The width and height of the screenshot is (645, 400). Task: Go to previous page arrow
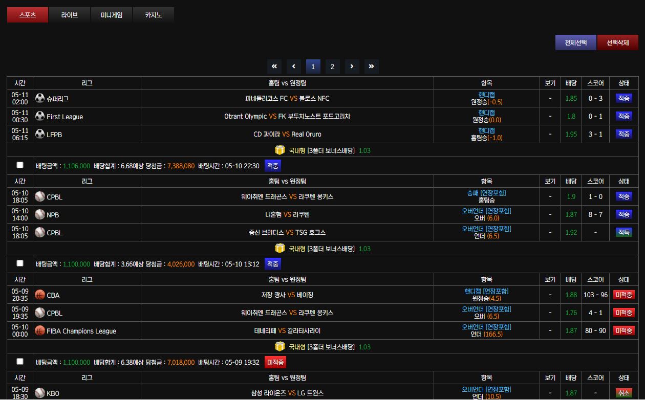[293, 66]
